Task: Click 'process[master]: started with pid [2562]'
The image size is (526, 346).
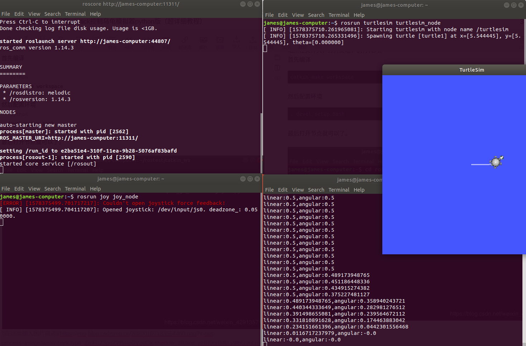Action: [x=64, y=131]
